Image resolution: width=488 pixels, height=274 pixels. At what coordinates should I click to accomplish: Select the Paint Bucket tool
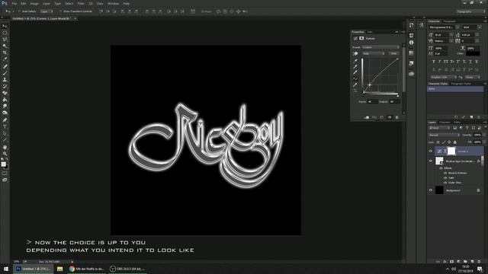pos(5,100)
